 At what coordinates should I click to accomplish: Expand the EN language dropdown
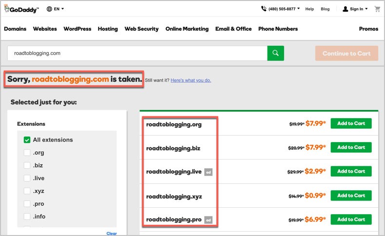click(59, 9)
